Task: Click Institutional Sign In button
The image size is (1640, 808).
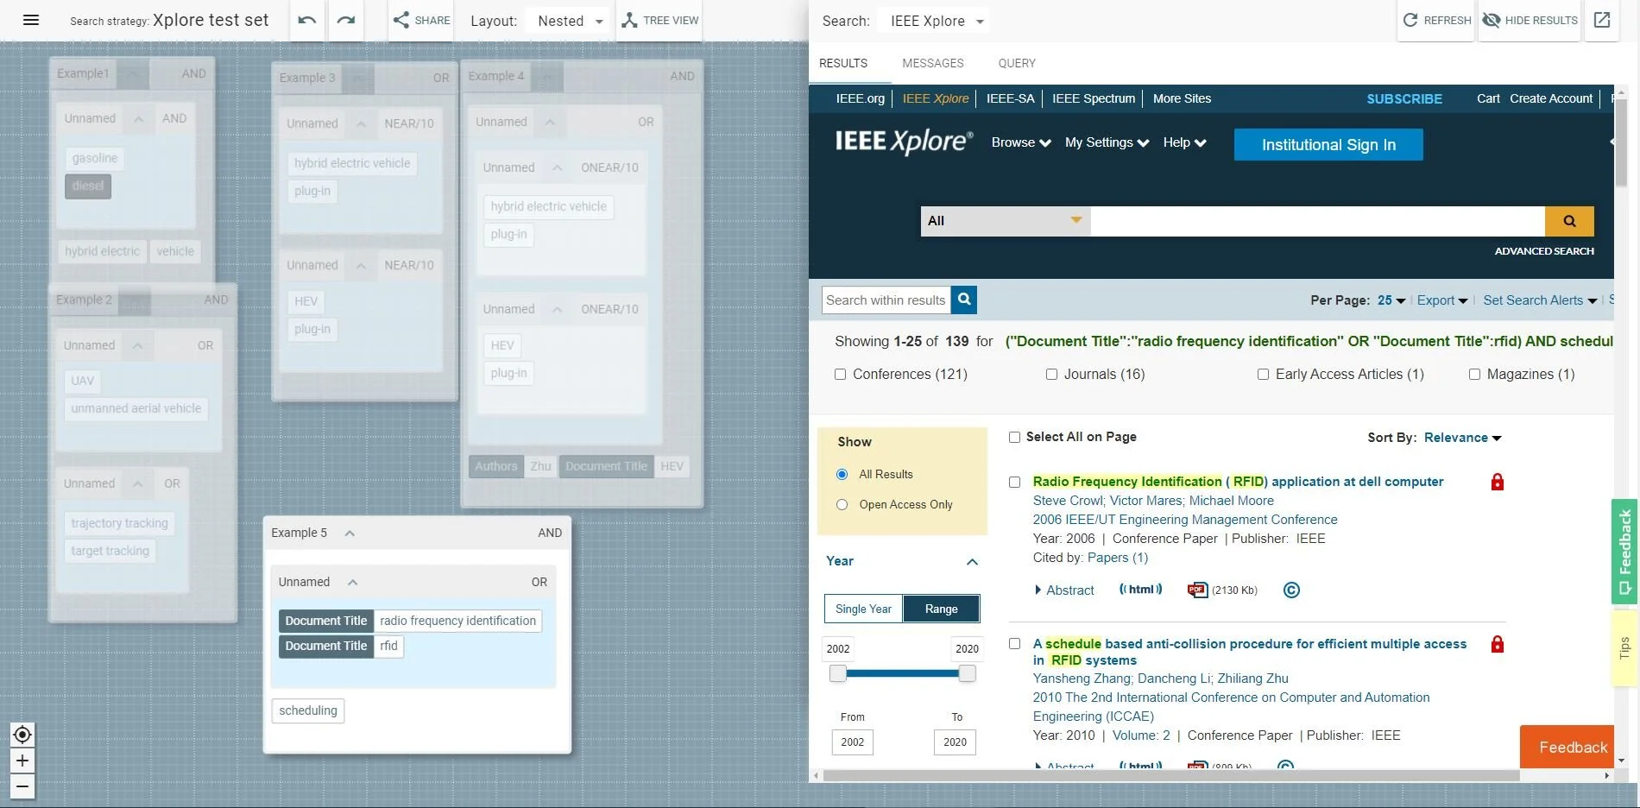Action: (1328, 145)
